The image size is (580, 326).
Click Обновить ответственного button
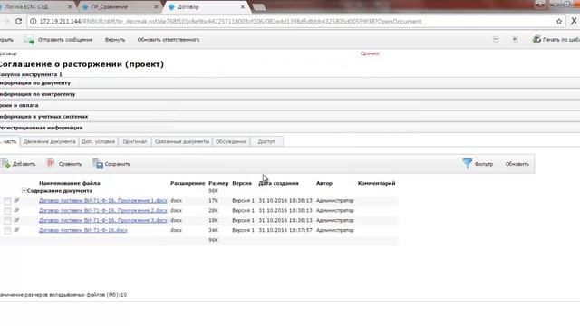coord(169,40)
